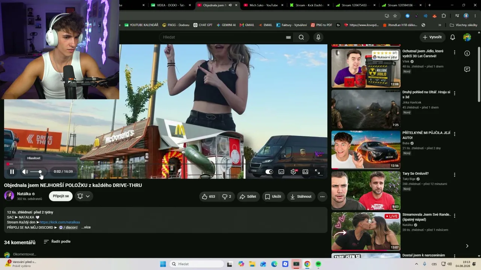Mute the video with the speaker icon

(x=25, y=172)
